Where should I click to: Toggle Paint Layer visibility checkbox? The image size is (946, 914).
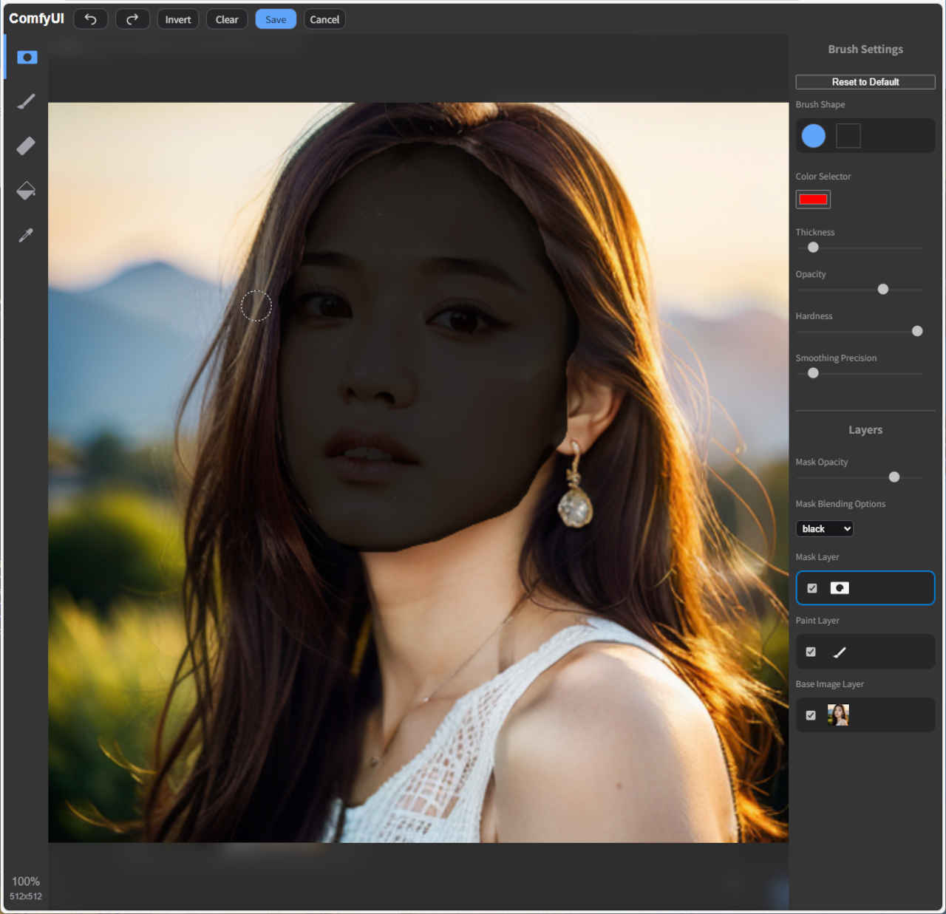coord(811,652)
